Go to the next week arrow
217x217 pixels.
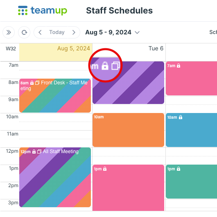tap(74, 32)
